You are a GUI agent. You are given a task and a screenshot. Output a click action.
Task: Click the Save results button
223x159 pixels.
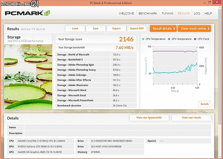point(96,29)
